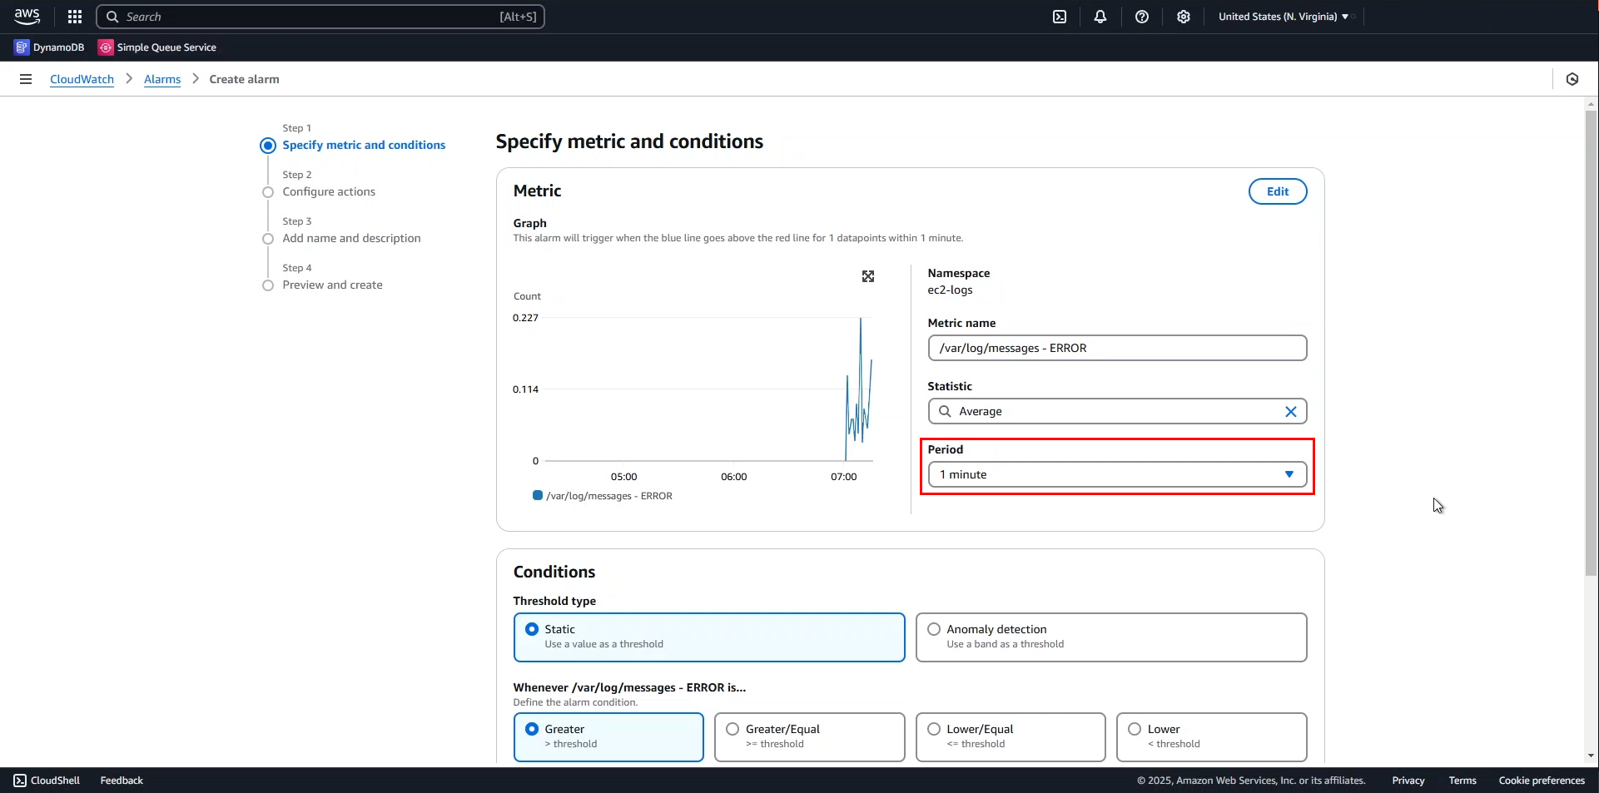Clear the Average statistic with X icon
Viewport: 1599px width, 793px height.
tap(1291, 411)
